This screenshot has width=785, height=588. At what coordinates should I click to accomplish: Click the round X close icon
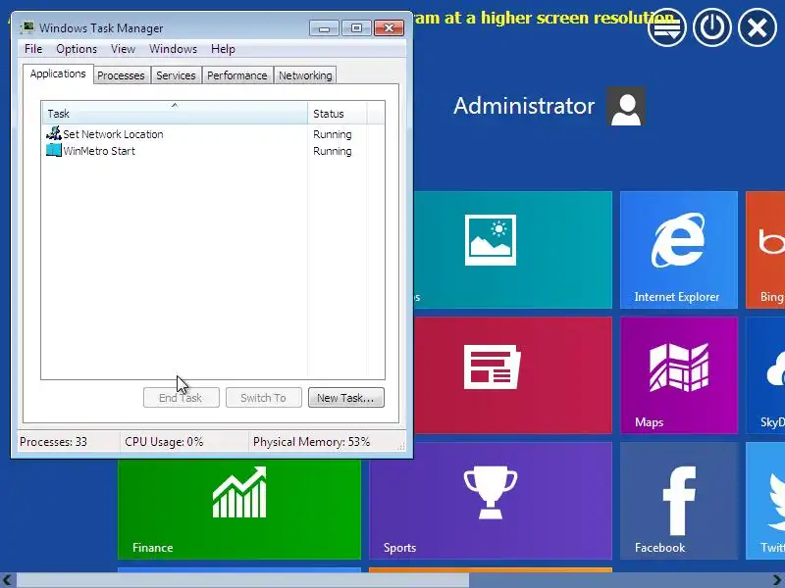757,27
